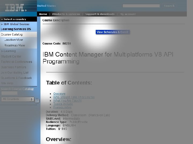Jump to What You Are Taught
193x144 pixels.
point(67,101)
